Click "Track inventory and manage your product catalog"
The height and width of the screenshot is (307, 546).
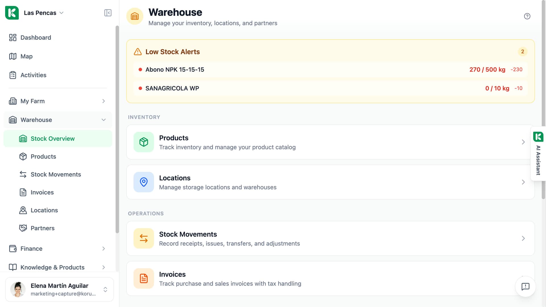pos(227,147)
